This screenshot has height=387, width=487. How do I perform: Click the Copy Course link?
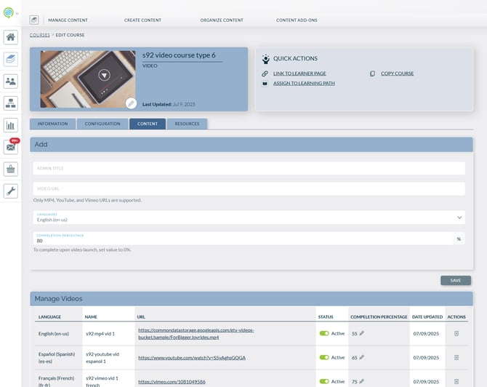397,73
